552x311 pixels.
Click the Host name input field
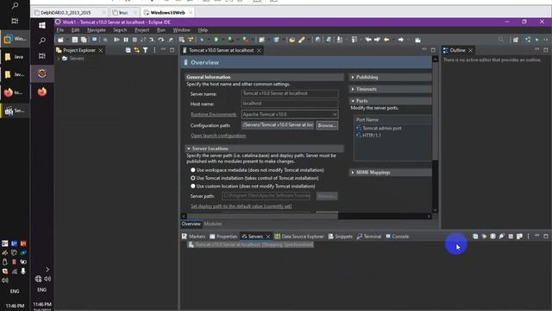point(290,104)
